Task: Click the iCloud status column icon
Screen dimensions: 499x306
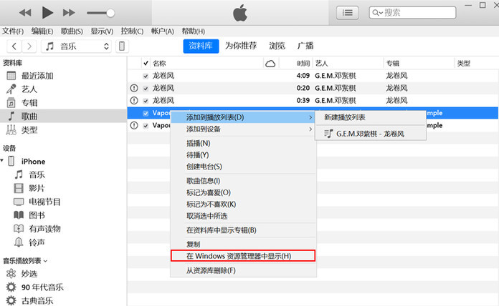Action: tap(270, 64)
